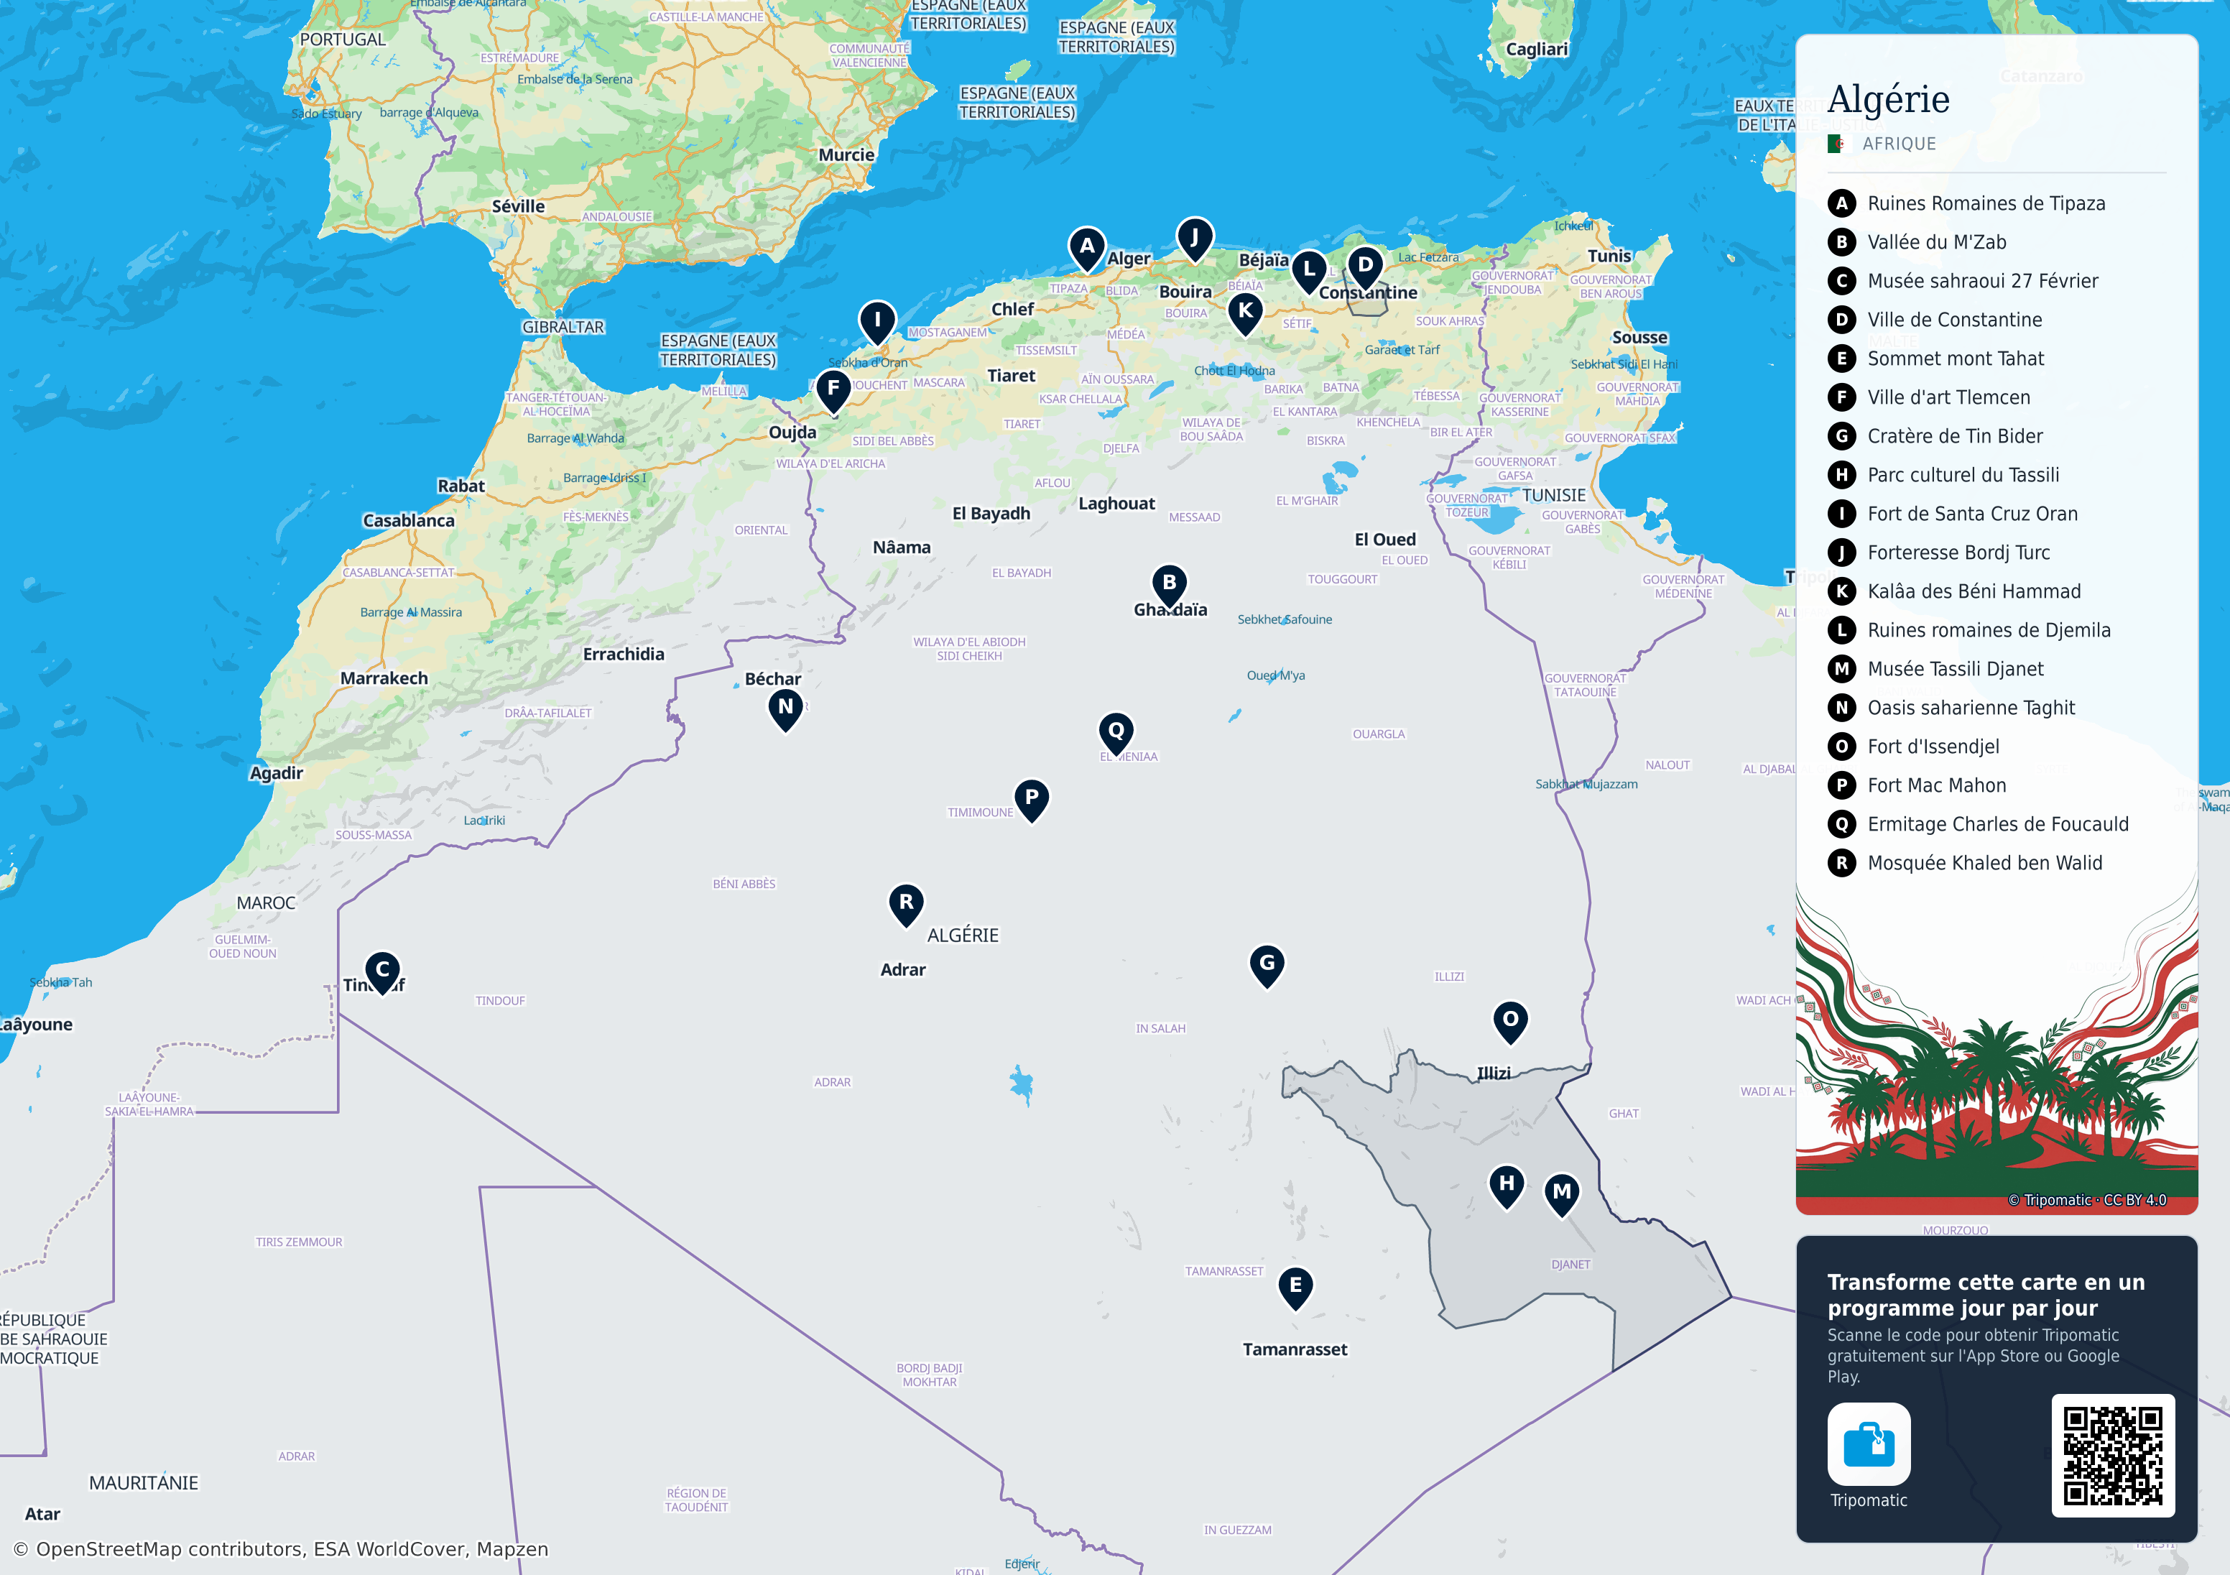Select Musée Tassili Djanet entry
2230x1575 pixels.
[x=1937, y=670]
